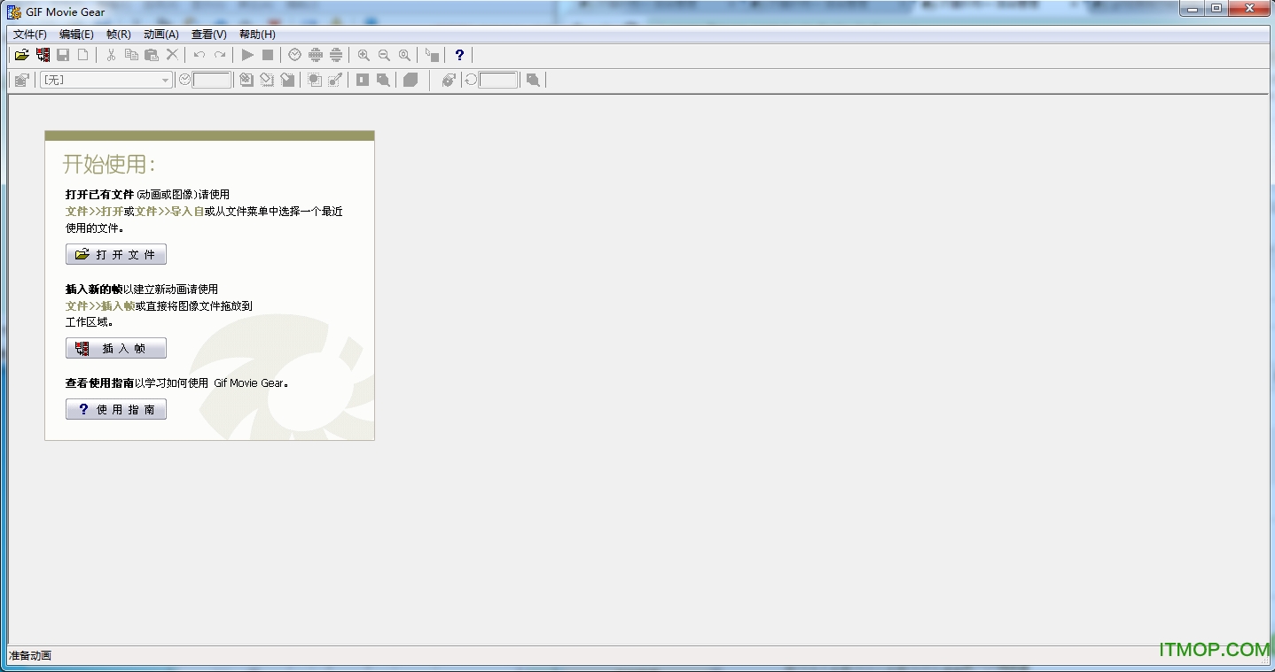
Task: Open the 帮助(H) menu
Action: (x=257, y=35)
